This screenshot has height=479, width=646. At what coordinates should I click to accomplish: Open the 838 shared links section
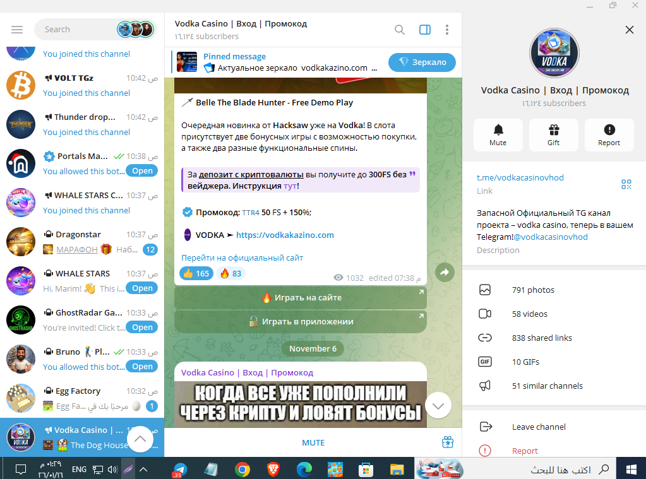click(x=554, y=338)
